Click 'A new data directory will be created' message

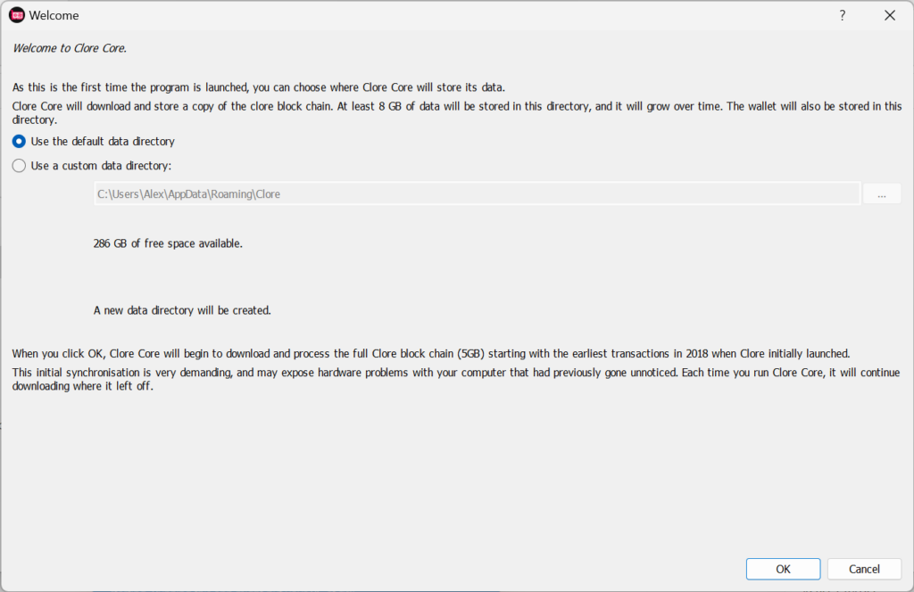(x=182, y=311)
